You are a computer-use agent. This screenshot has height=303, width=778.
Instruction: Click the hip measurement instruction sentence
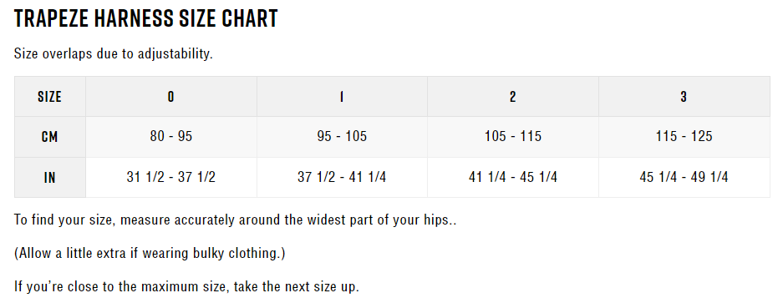pos(235,220)
